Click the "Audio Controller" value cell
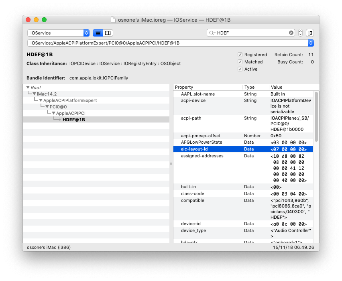 (291, 233)
